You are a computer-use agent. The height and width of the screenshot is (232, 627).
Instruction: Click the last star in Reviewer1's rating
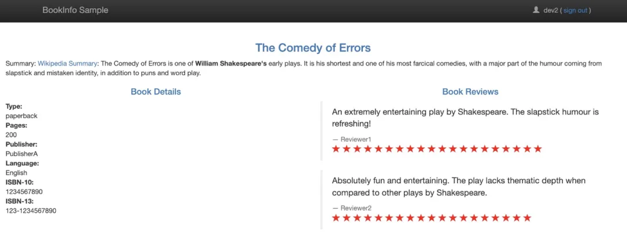(x=538, y=149)
